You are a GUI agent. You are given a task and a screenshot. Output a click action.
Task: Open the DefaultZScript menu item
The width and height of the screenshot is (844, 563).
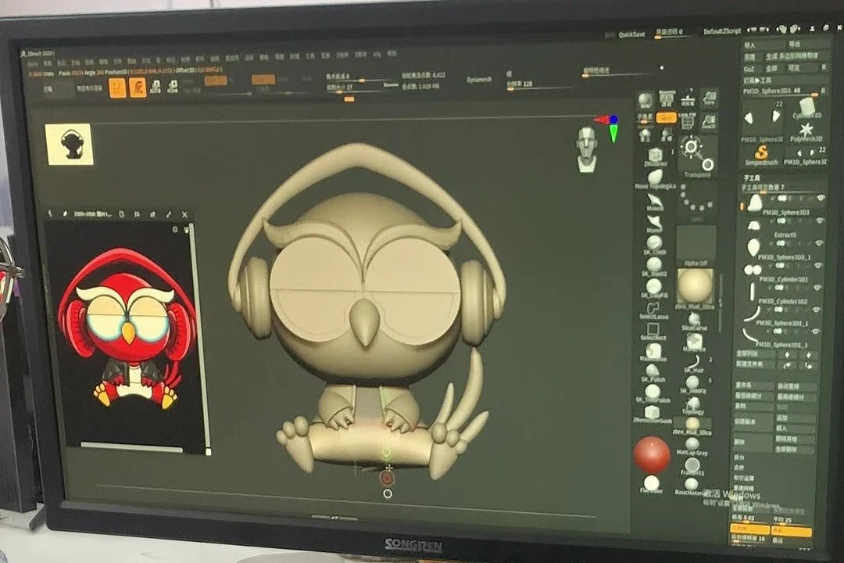[x=722, y=32]
